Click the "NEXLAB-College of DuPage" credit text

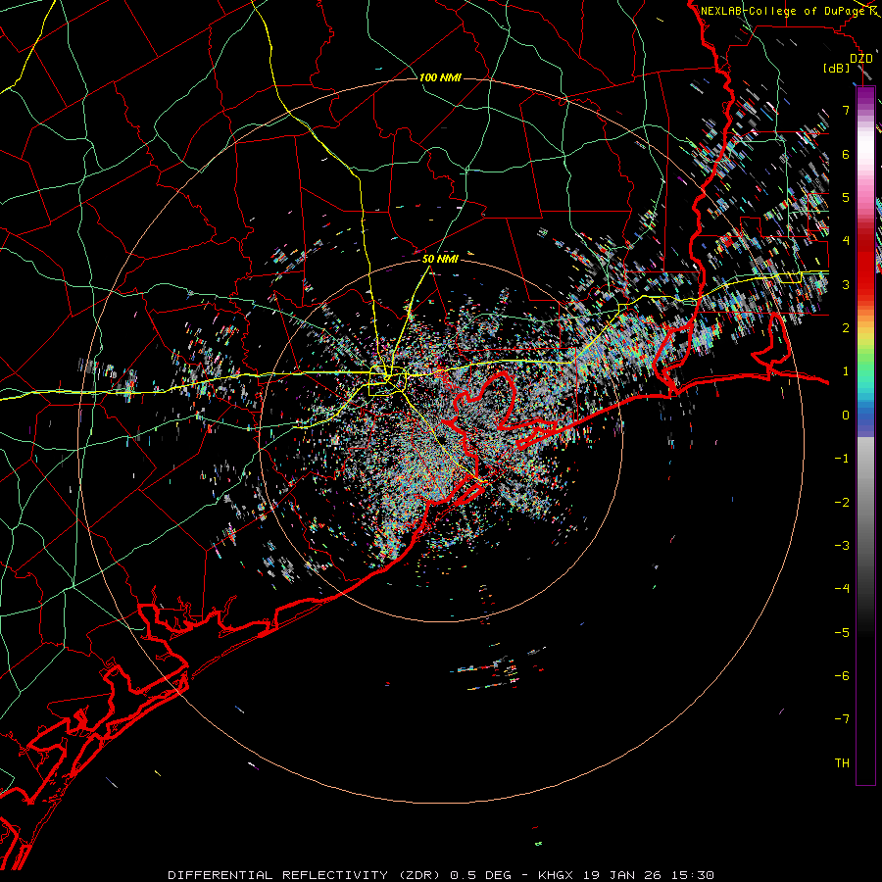coord(783,11)
